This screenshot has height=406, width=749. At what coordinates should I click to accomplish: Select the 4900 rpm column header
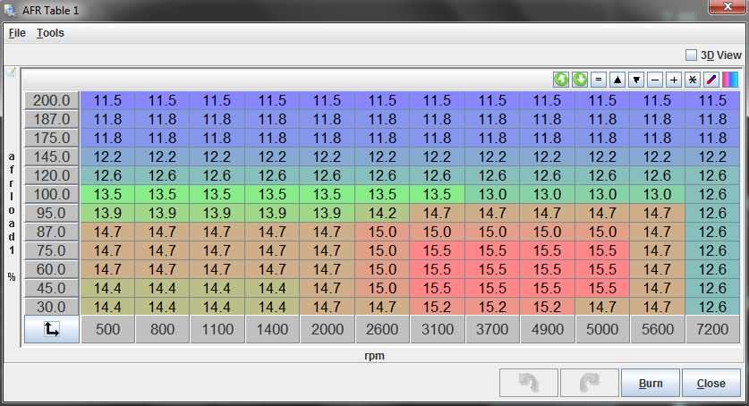point(548,329)
